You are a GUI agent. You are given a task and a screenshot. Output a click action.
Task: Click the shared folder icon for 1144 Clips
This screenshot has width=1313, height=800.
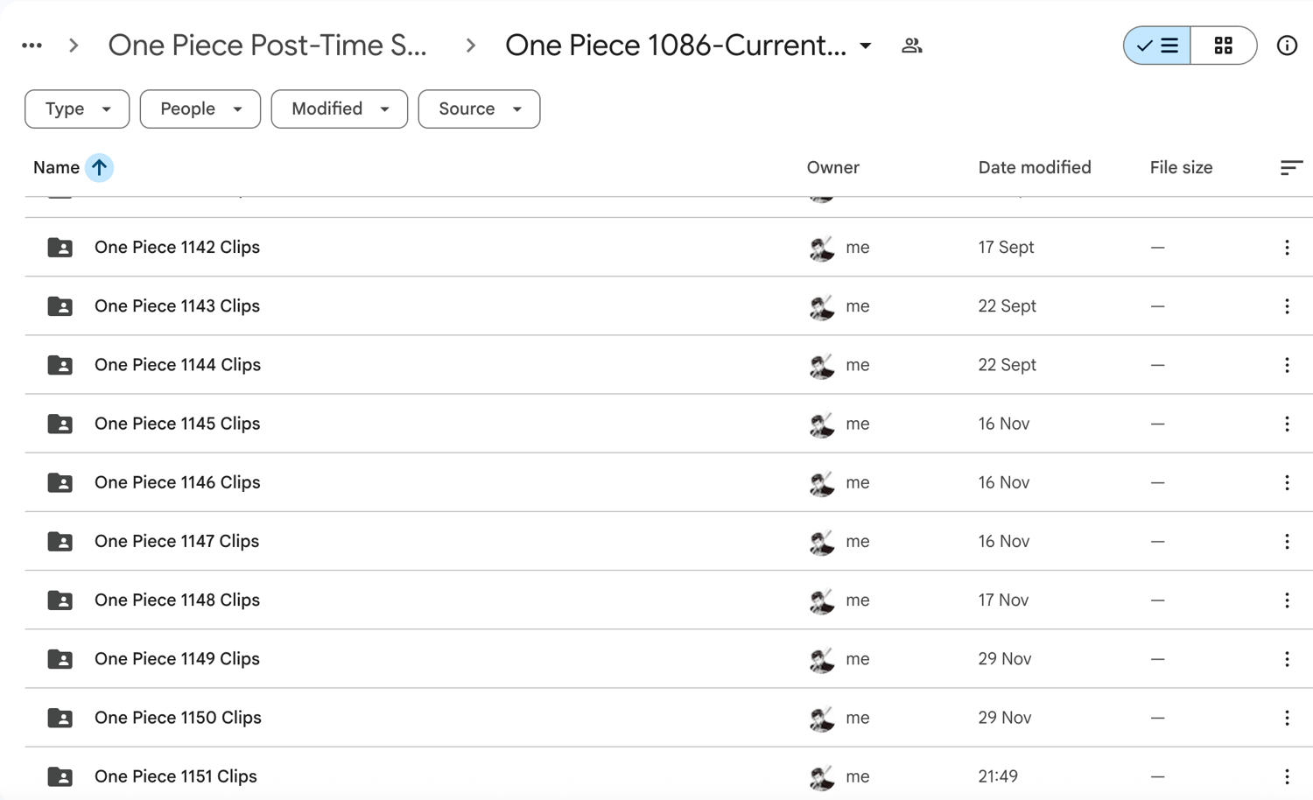click(x=60, y=365)
